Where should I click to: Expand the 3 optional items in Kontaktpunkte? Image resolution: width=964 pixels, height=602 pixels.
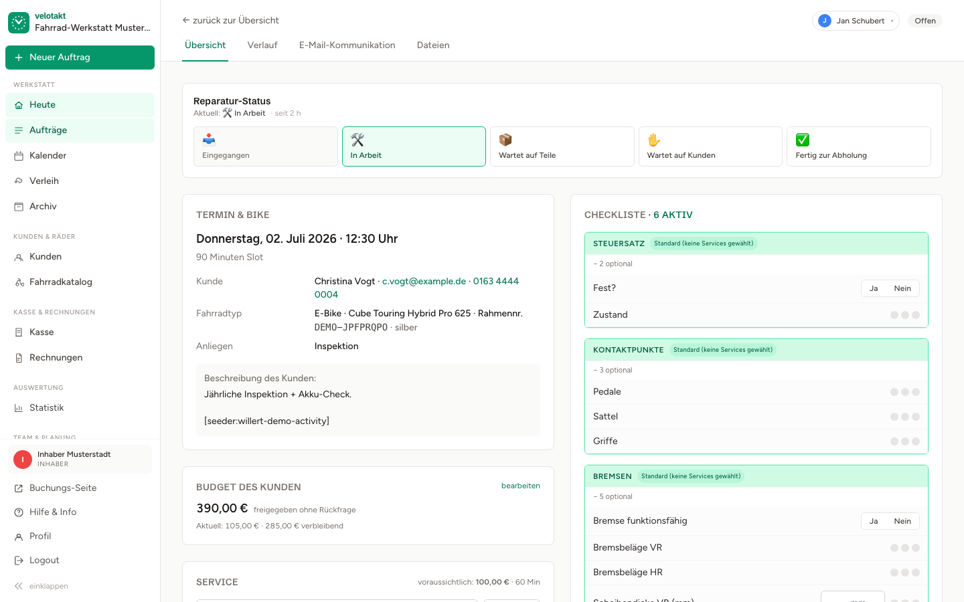click(613, 370)
